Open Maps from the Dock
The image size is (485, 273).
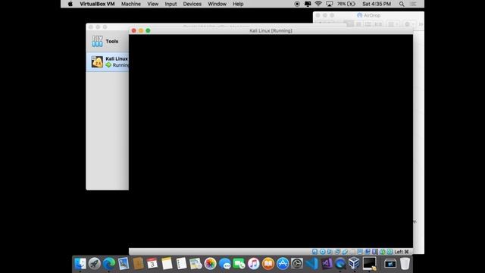[196, 264]
